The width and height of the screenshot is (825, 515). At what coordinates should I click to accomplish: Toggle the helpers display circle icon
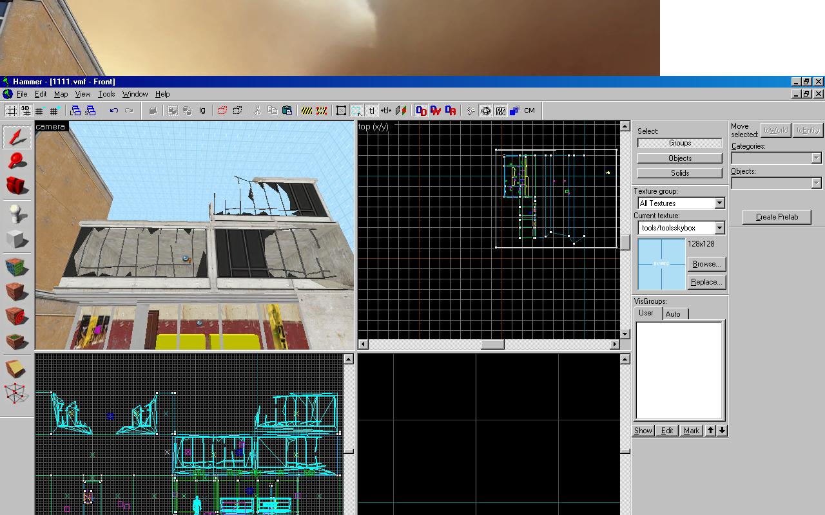coord(486,111)
